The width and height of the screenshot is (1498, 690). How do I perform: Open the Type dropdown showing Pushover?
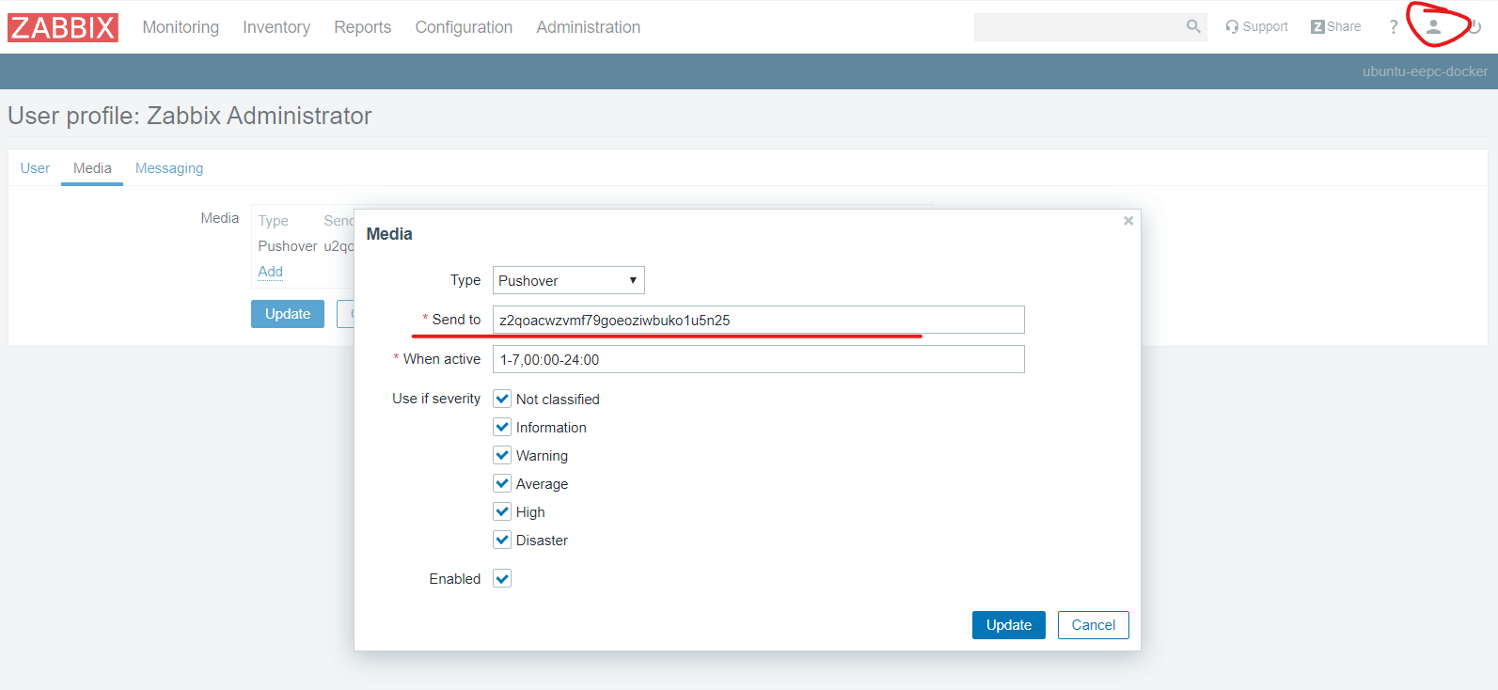568,280
